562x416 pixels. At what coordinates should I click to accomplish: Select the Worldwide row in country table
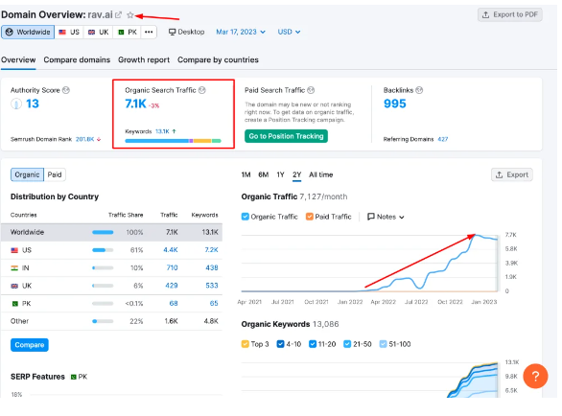click(x=111, y=232)
